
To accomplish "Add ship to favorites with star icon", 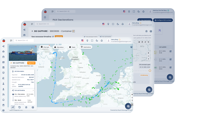I will [x=26, y=107].
